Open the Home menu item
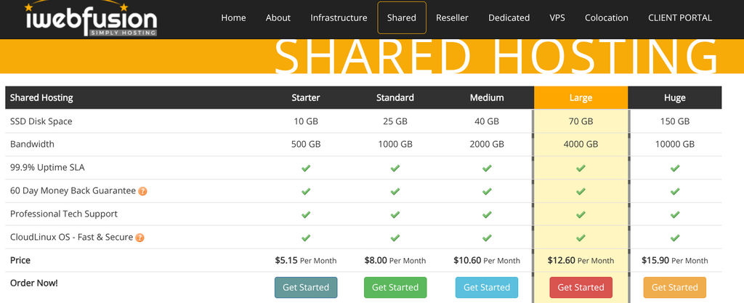Viewport: 744px width, 303px height. click(233, 17)
